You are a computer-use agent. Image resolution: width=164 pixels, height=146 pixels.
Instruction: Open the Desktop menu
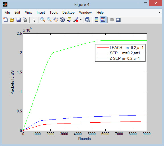[x=68, y=13]
